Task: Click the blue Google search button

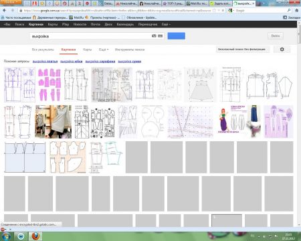Action: coord(176,36)
